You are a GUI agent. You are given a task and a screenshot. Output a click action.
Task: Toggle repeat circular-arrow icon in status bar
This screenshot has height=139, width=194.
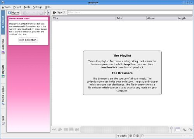tap(134, 136)
